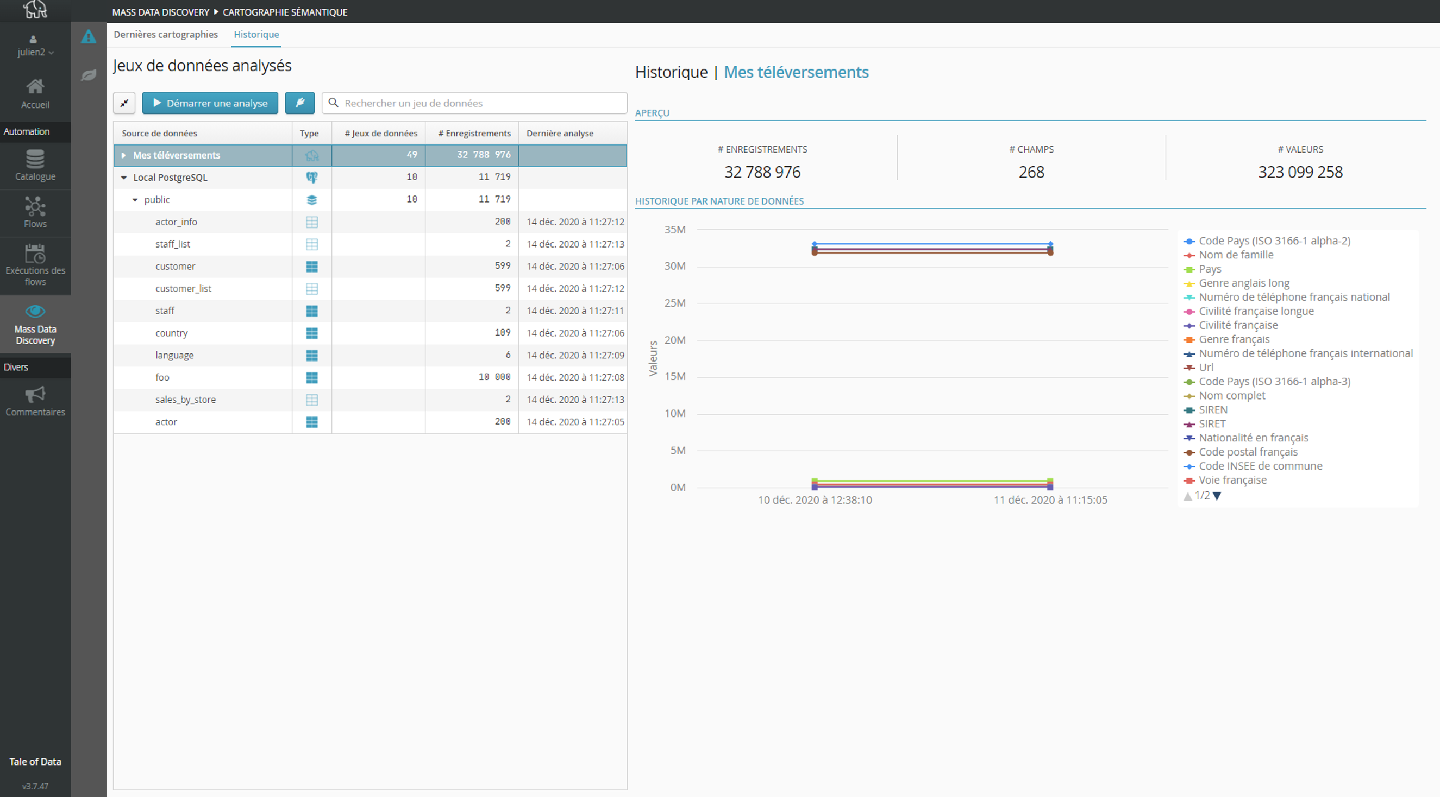Click the schema layers icon for public
Viewport: 1440px width, 797px height.
tap(312, 200)
